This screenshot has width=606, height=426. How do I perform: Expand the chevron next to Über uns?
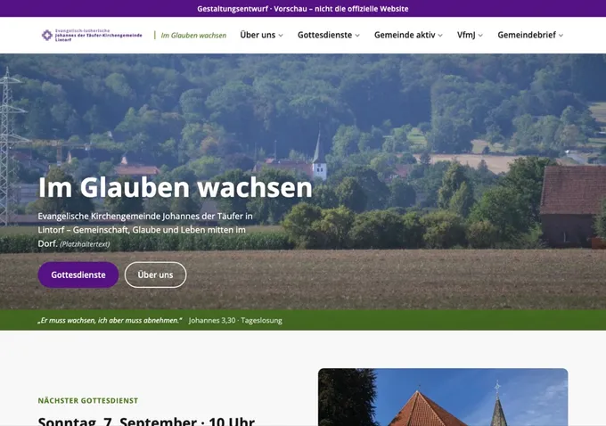click(281, 36)
